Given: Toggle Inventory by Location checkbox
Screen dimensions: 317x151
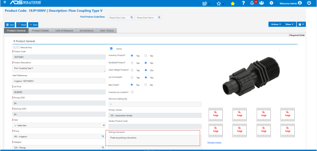Looking at the screenshot, I should [x=132, y=92].
